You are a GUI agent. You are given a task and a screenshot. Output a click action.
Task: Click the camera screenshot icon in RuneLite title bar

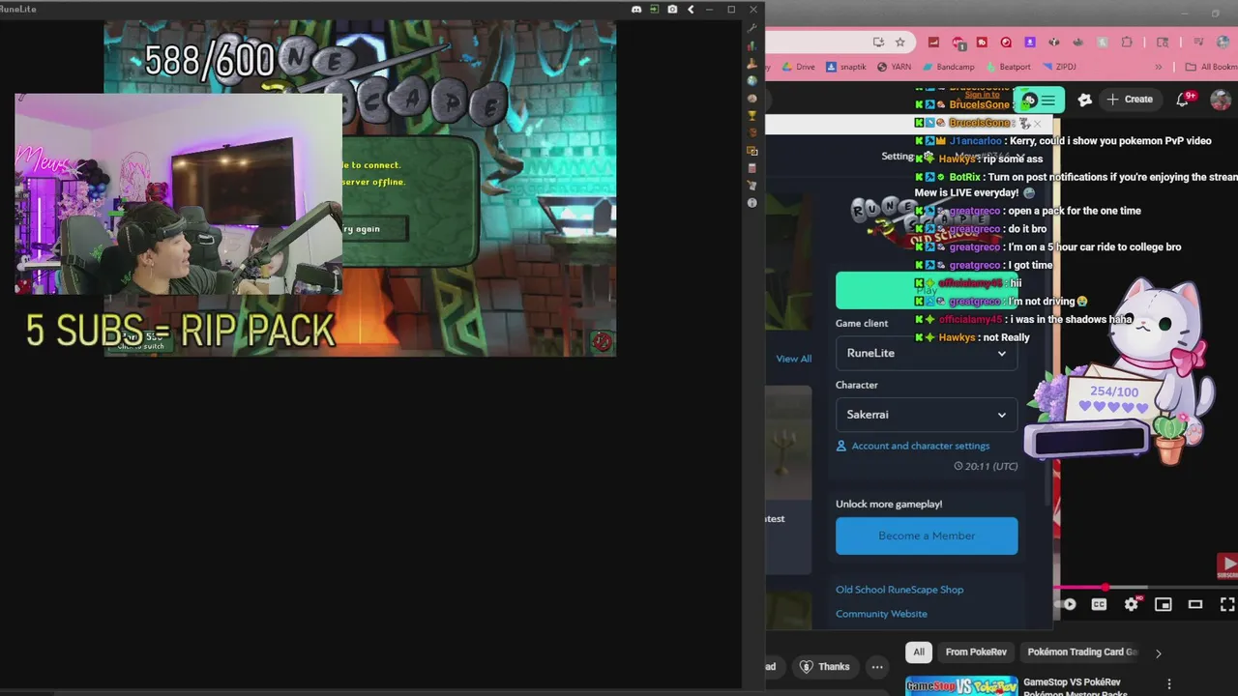[672, 9]
